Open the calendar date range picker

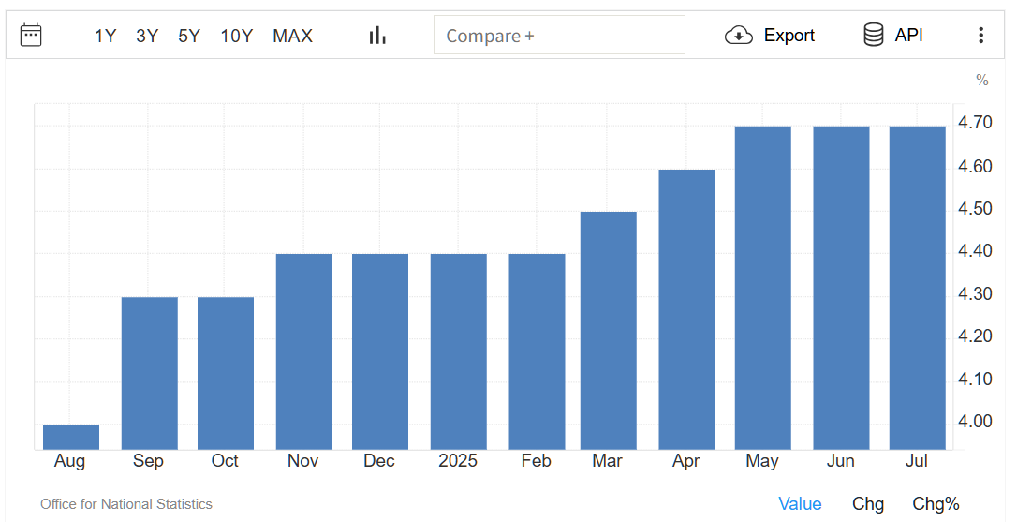(x=31, y=35)
